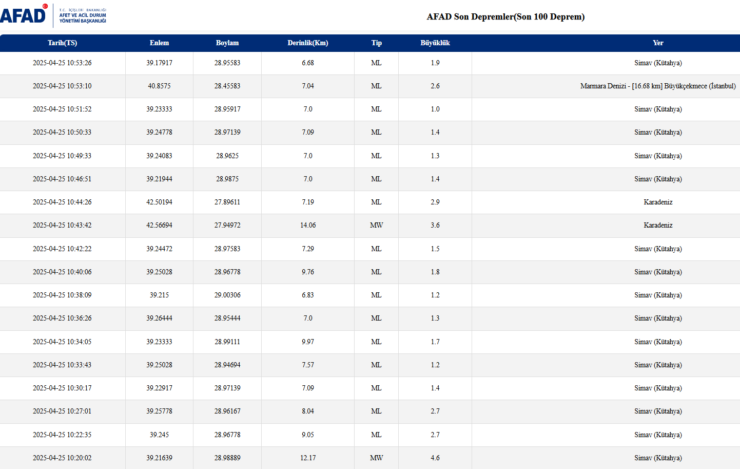Select date cell 2025-04-25 10:38:09
Viewport: 740px width, 469px height.
pyautogui.click(x=62, y=295)
